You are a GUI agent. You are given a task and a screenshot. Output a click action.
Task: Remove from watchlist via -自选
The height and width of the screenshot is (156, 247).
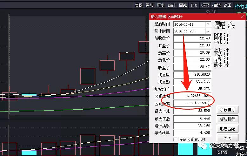[x=217, y=5]
